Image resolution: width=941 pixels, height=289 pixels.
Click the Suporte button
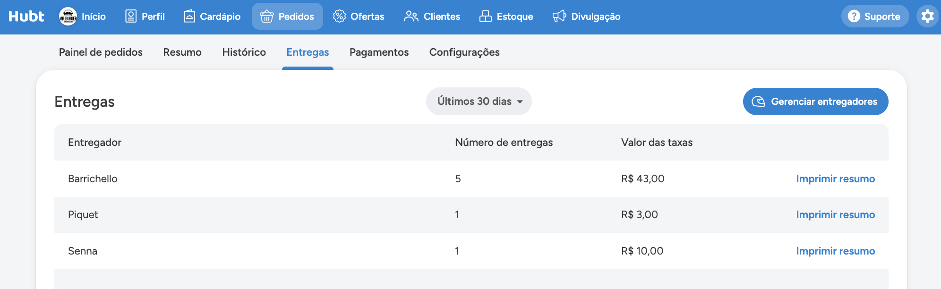(875, 17)
